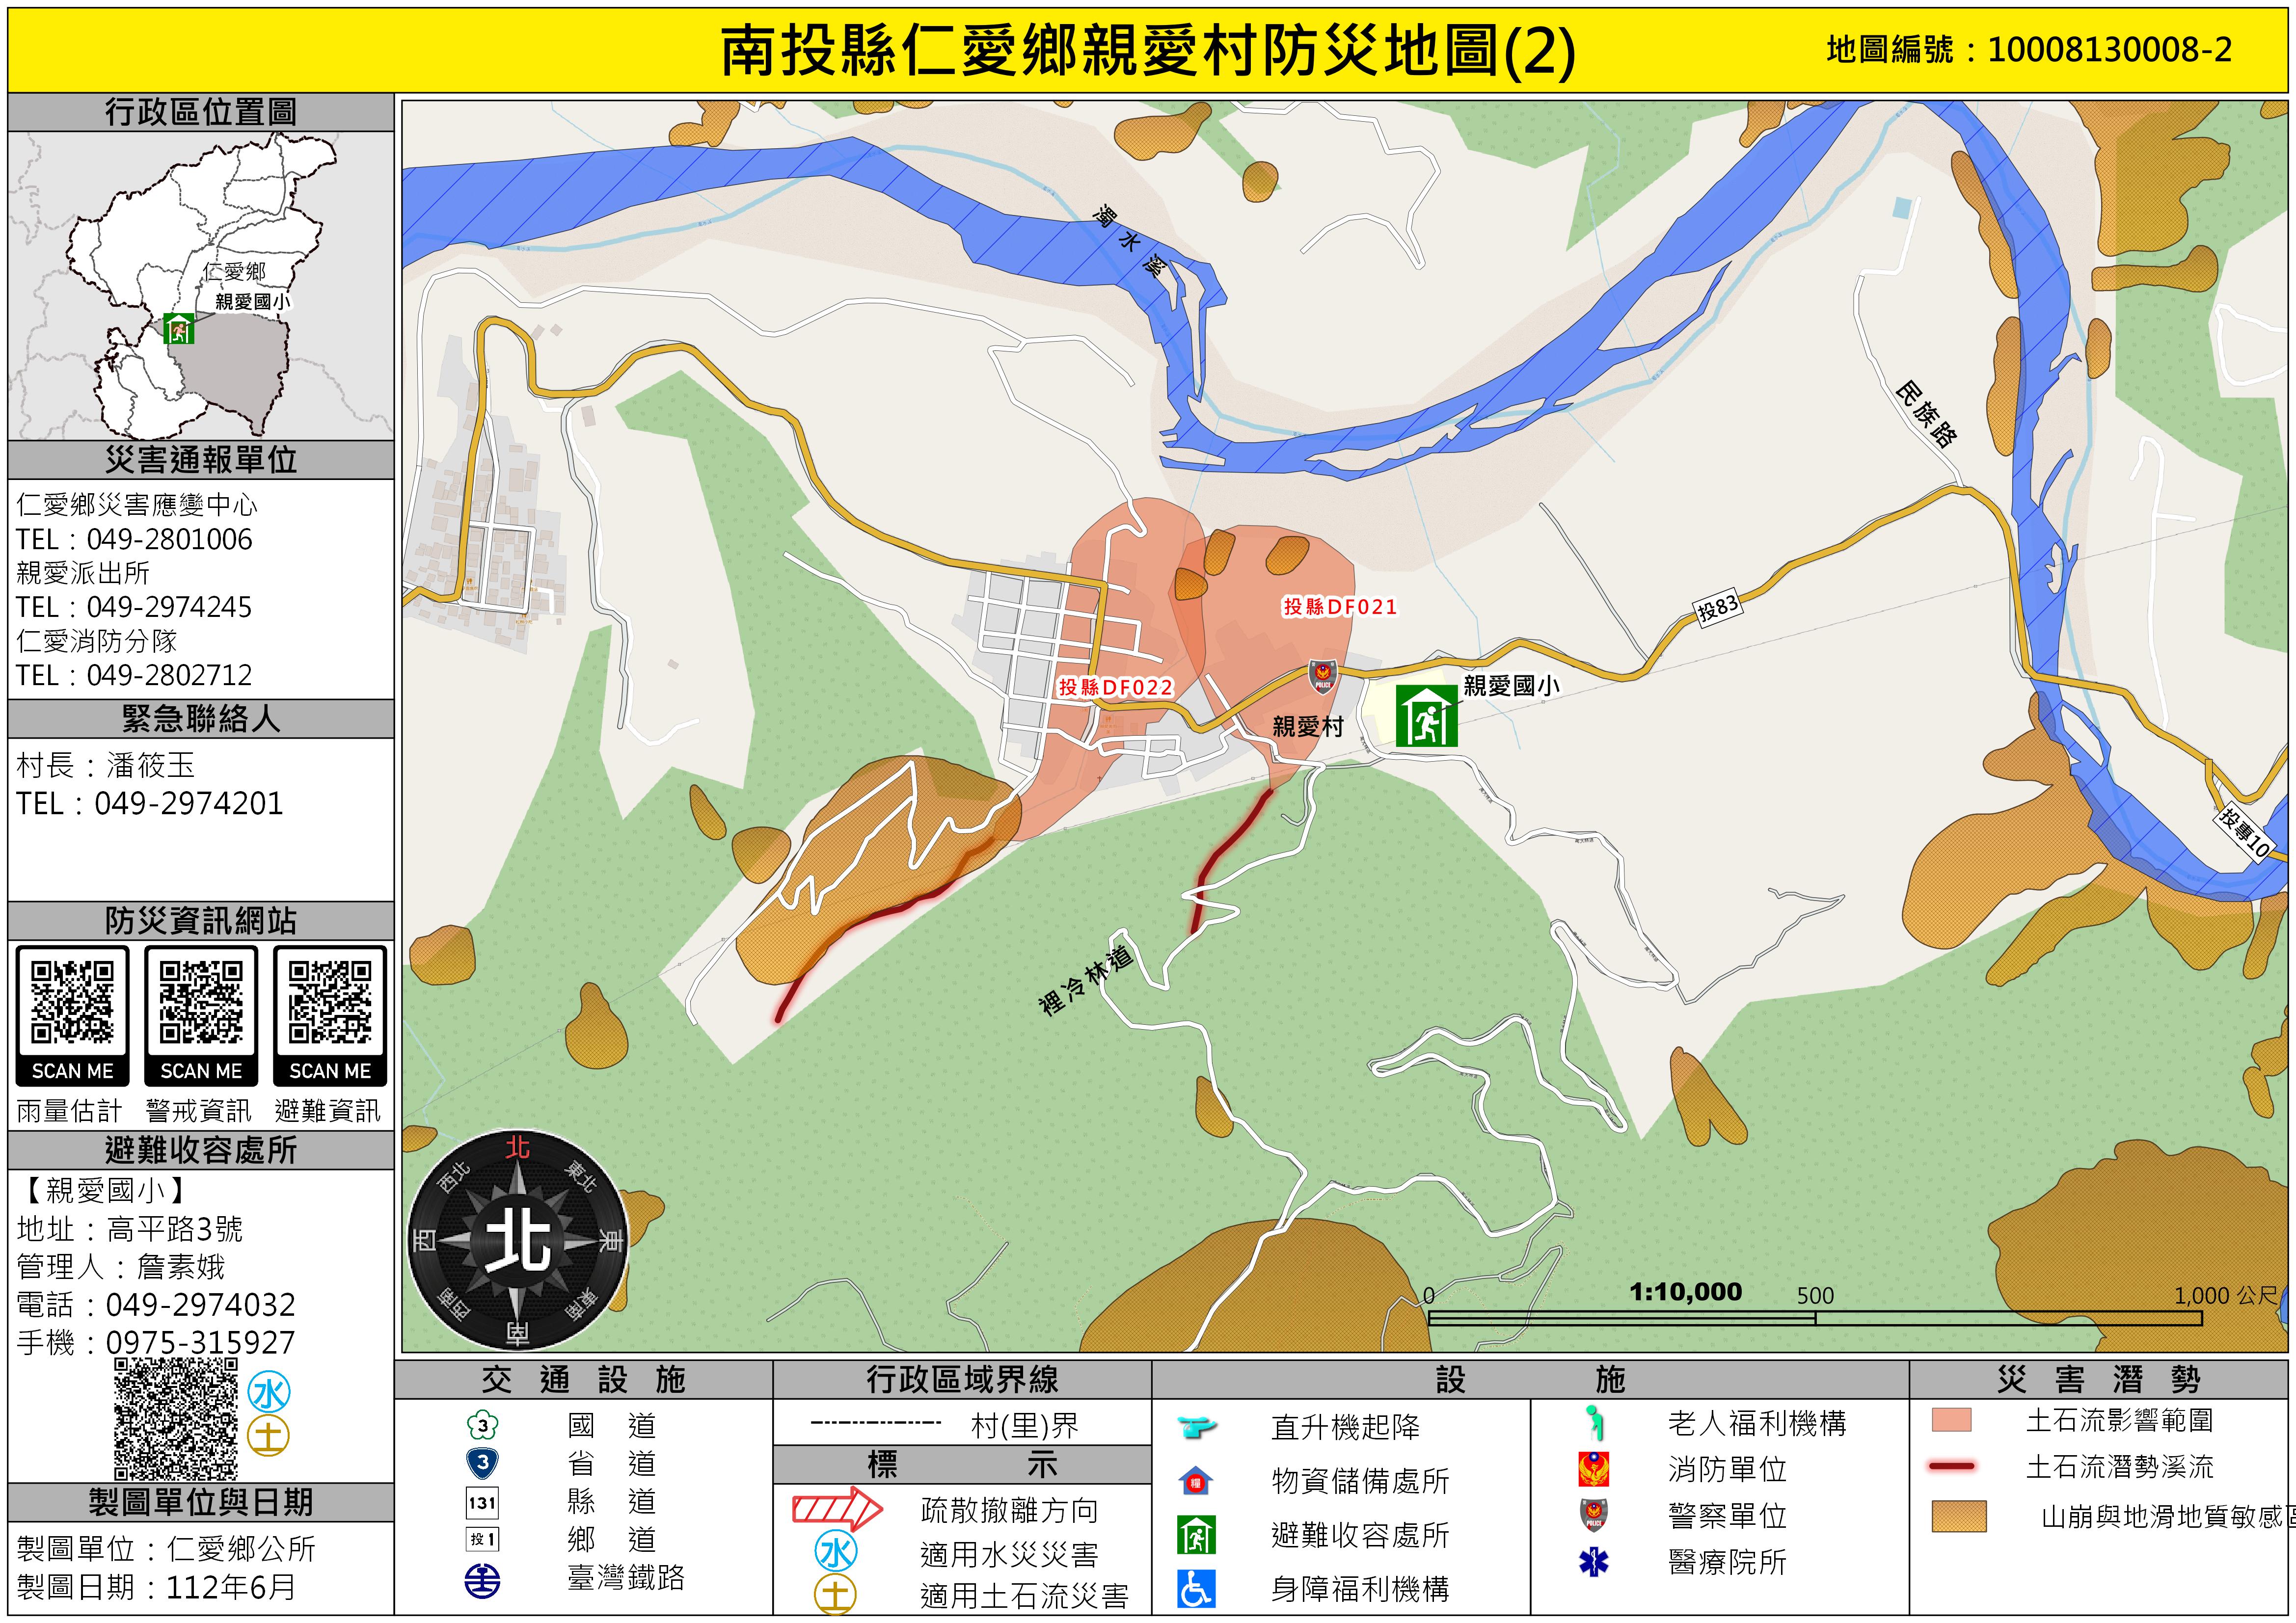Click the Taiwan Railway legend symbol
Screen dimensions: 2296x1623
[483, 1581]
